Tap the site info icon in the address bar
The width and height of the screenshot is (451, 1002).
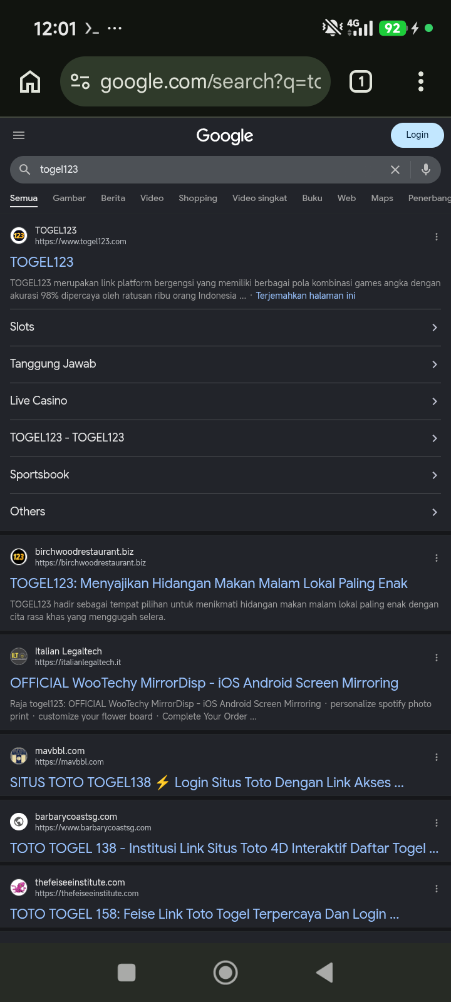tap(80, 81)
